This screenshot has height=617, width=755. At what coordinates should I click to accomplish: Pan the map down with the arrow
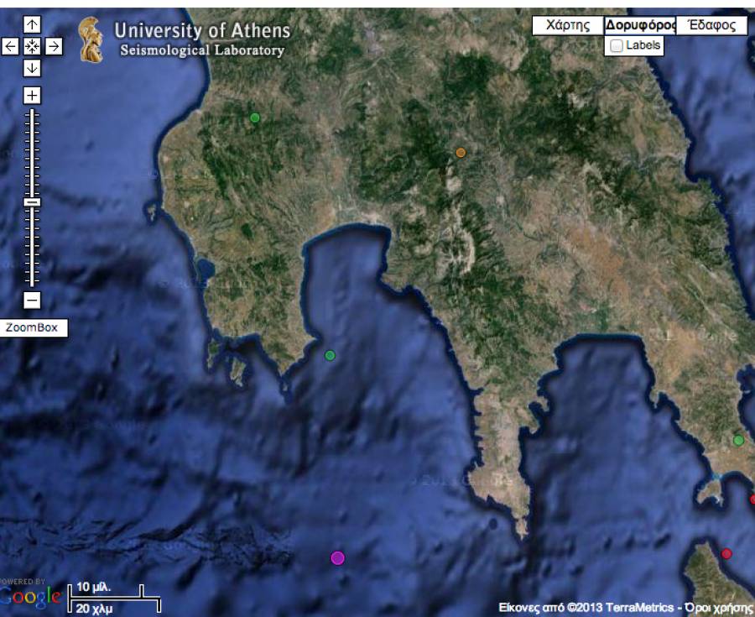pyautogui.click(x=32, y=68)
